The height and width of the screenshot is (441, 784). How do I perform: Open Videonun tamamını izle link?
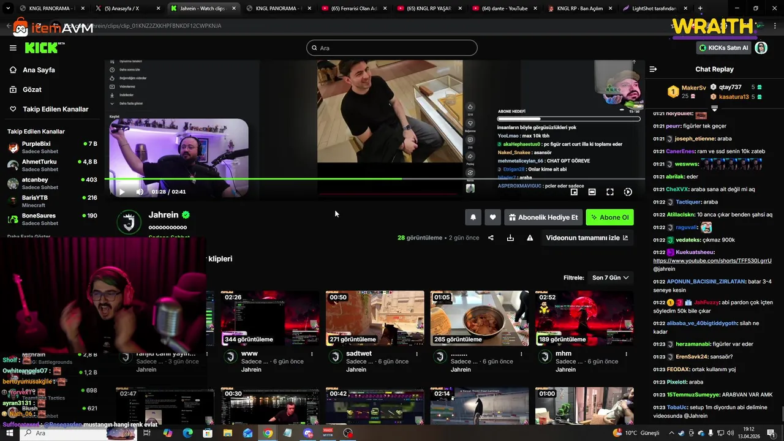click(587, 238)
